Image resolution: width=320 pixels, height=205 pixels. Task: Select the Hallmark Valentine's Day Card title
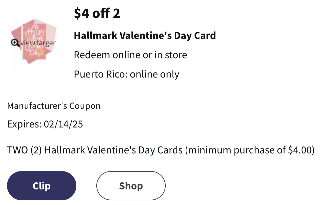[x=145, y=35]
